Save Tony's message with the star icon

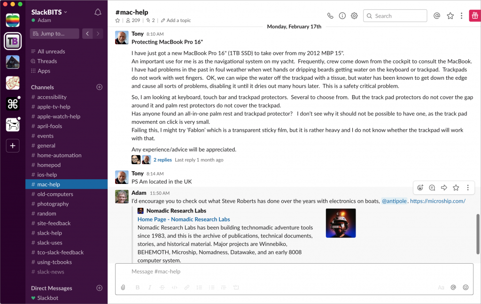(456, 188)
